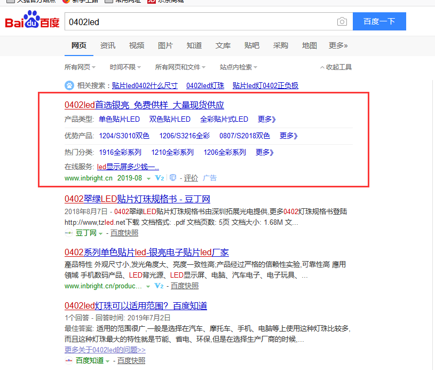The width and height of the screenshot is (435, 370).
Task: Click 单色贴片LED product type link
Action: point(120,120)
